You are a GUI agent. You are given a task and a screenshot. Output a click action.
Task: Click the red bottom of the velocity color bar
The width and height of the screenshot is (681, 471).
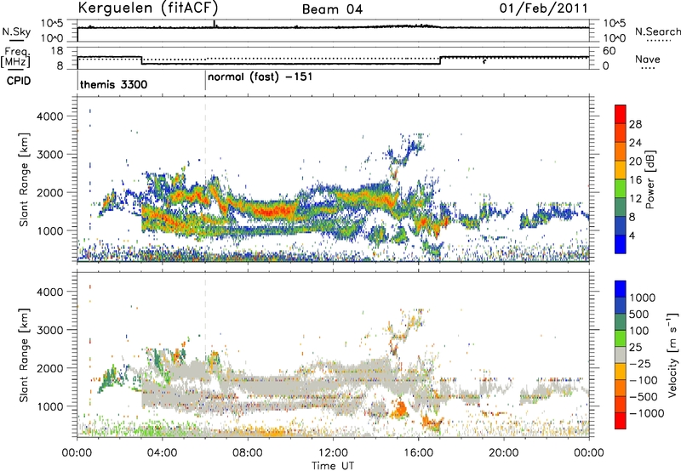[621, 421]
